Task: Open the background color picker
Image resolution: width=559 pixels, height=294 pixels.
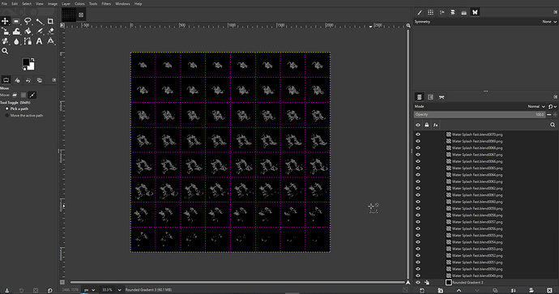Action: click(x=32, y=66)
